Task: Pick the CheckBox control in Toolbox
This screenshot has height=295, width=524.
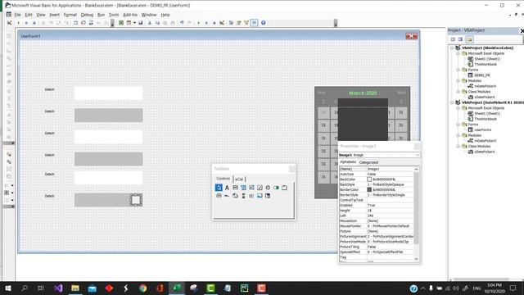Action: click(x=260, y=188)
